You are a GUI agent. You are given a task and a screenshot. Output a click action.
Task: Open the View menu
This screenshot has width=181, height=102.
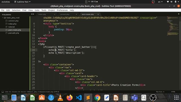click(x=31, y=10)
